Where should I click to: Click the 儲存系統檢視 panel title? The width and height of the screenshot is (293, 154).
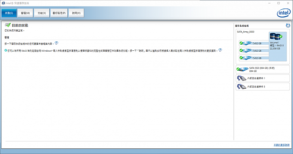click(x=242, y=26)
